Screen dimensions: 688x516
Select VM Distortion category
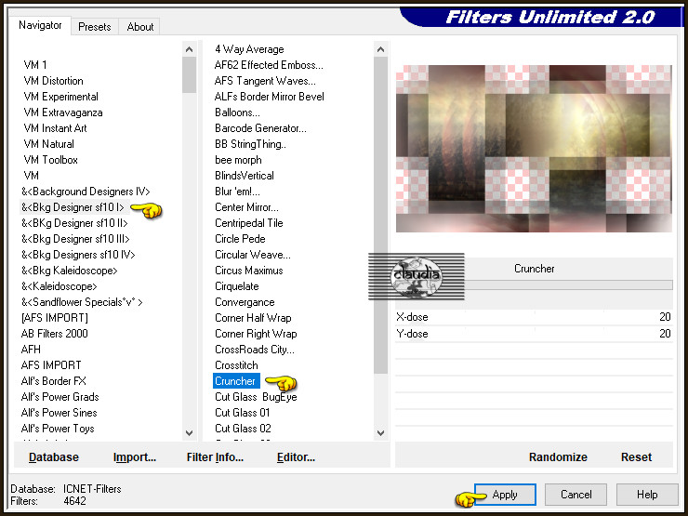coord(53,81)
